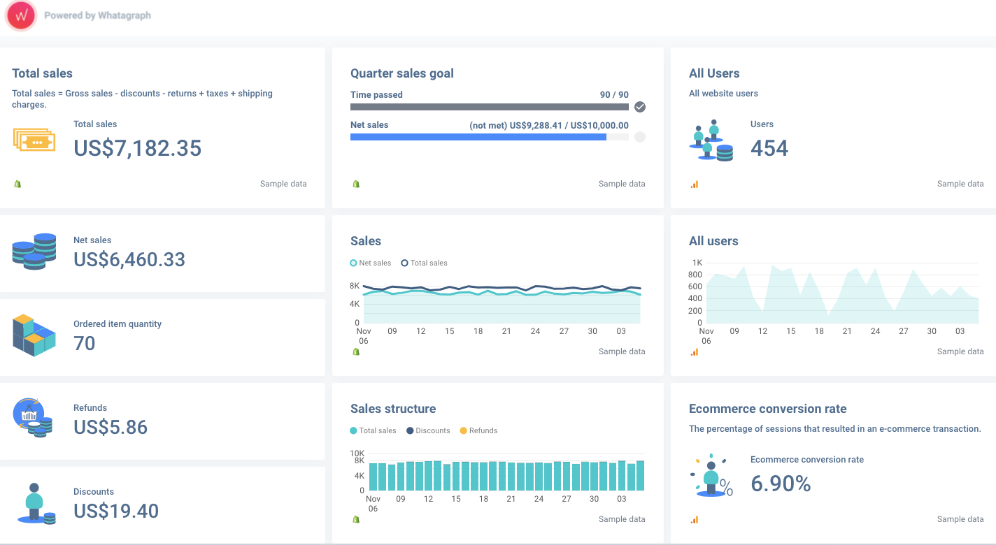This screenshot has height=545, width=996.
Task: Click the (not met) US$9,288.41 / US$10,000.00 text
Action: click(549, 126)
